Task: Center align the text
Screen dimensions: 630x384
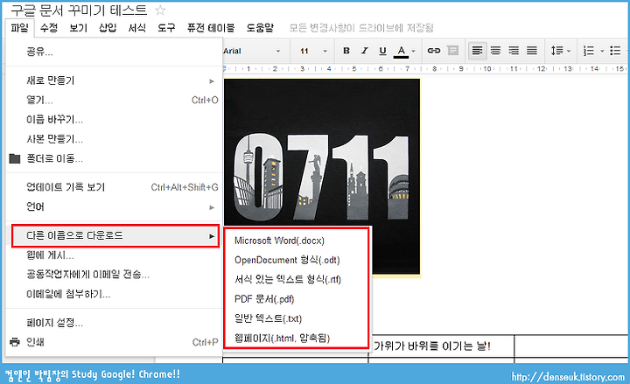Action: coord(496,51)
